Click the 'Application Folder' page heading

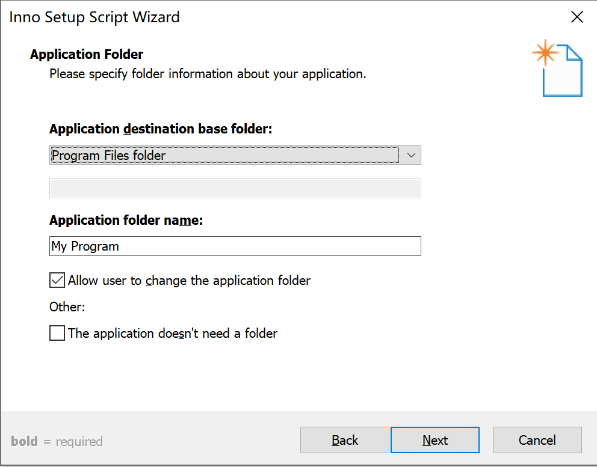[x=86, y=54]
